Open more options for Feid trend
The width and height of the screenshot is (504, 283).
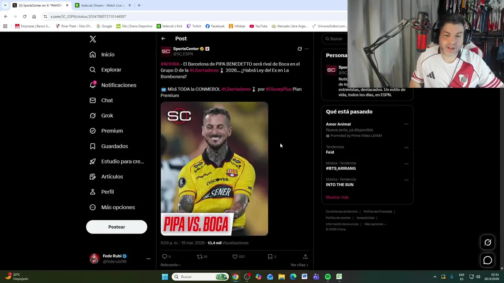point(406,148)
